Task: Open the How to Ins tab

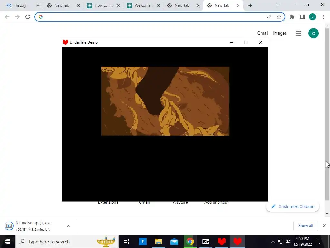Action: click(x=104, y=5)
